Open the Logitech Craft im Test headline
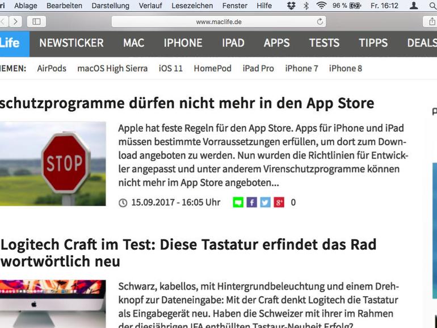The width and height of the screenshot is (437, 328). tap(188, 253)
